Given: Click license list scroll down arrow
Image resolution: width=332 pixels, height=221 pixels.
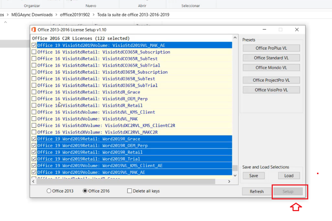Looking at the screenshot, I should [x=235, y=175].
